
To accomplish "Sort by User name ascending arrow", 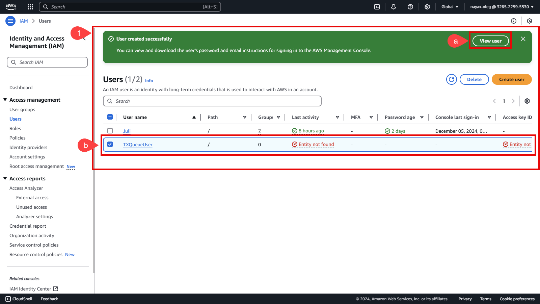I will coord(194,117).
